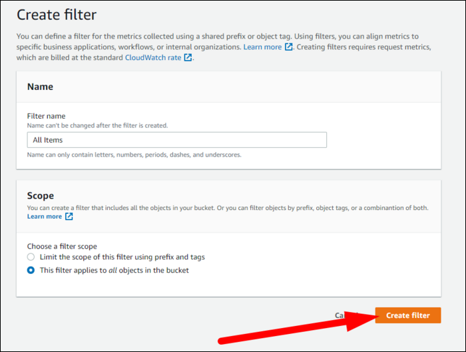Click the Scope section header
This screenshot has height=352, width=466.
coord(41,196)
